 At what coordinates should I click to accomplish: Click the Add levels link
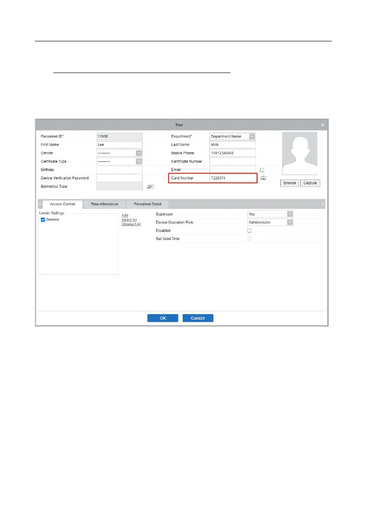(x=125, y=215)
